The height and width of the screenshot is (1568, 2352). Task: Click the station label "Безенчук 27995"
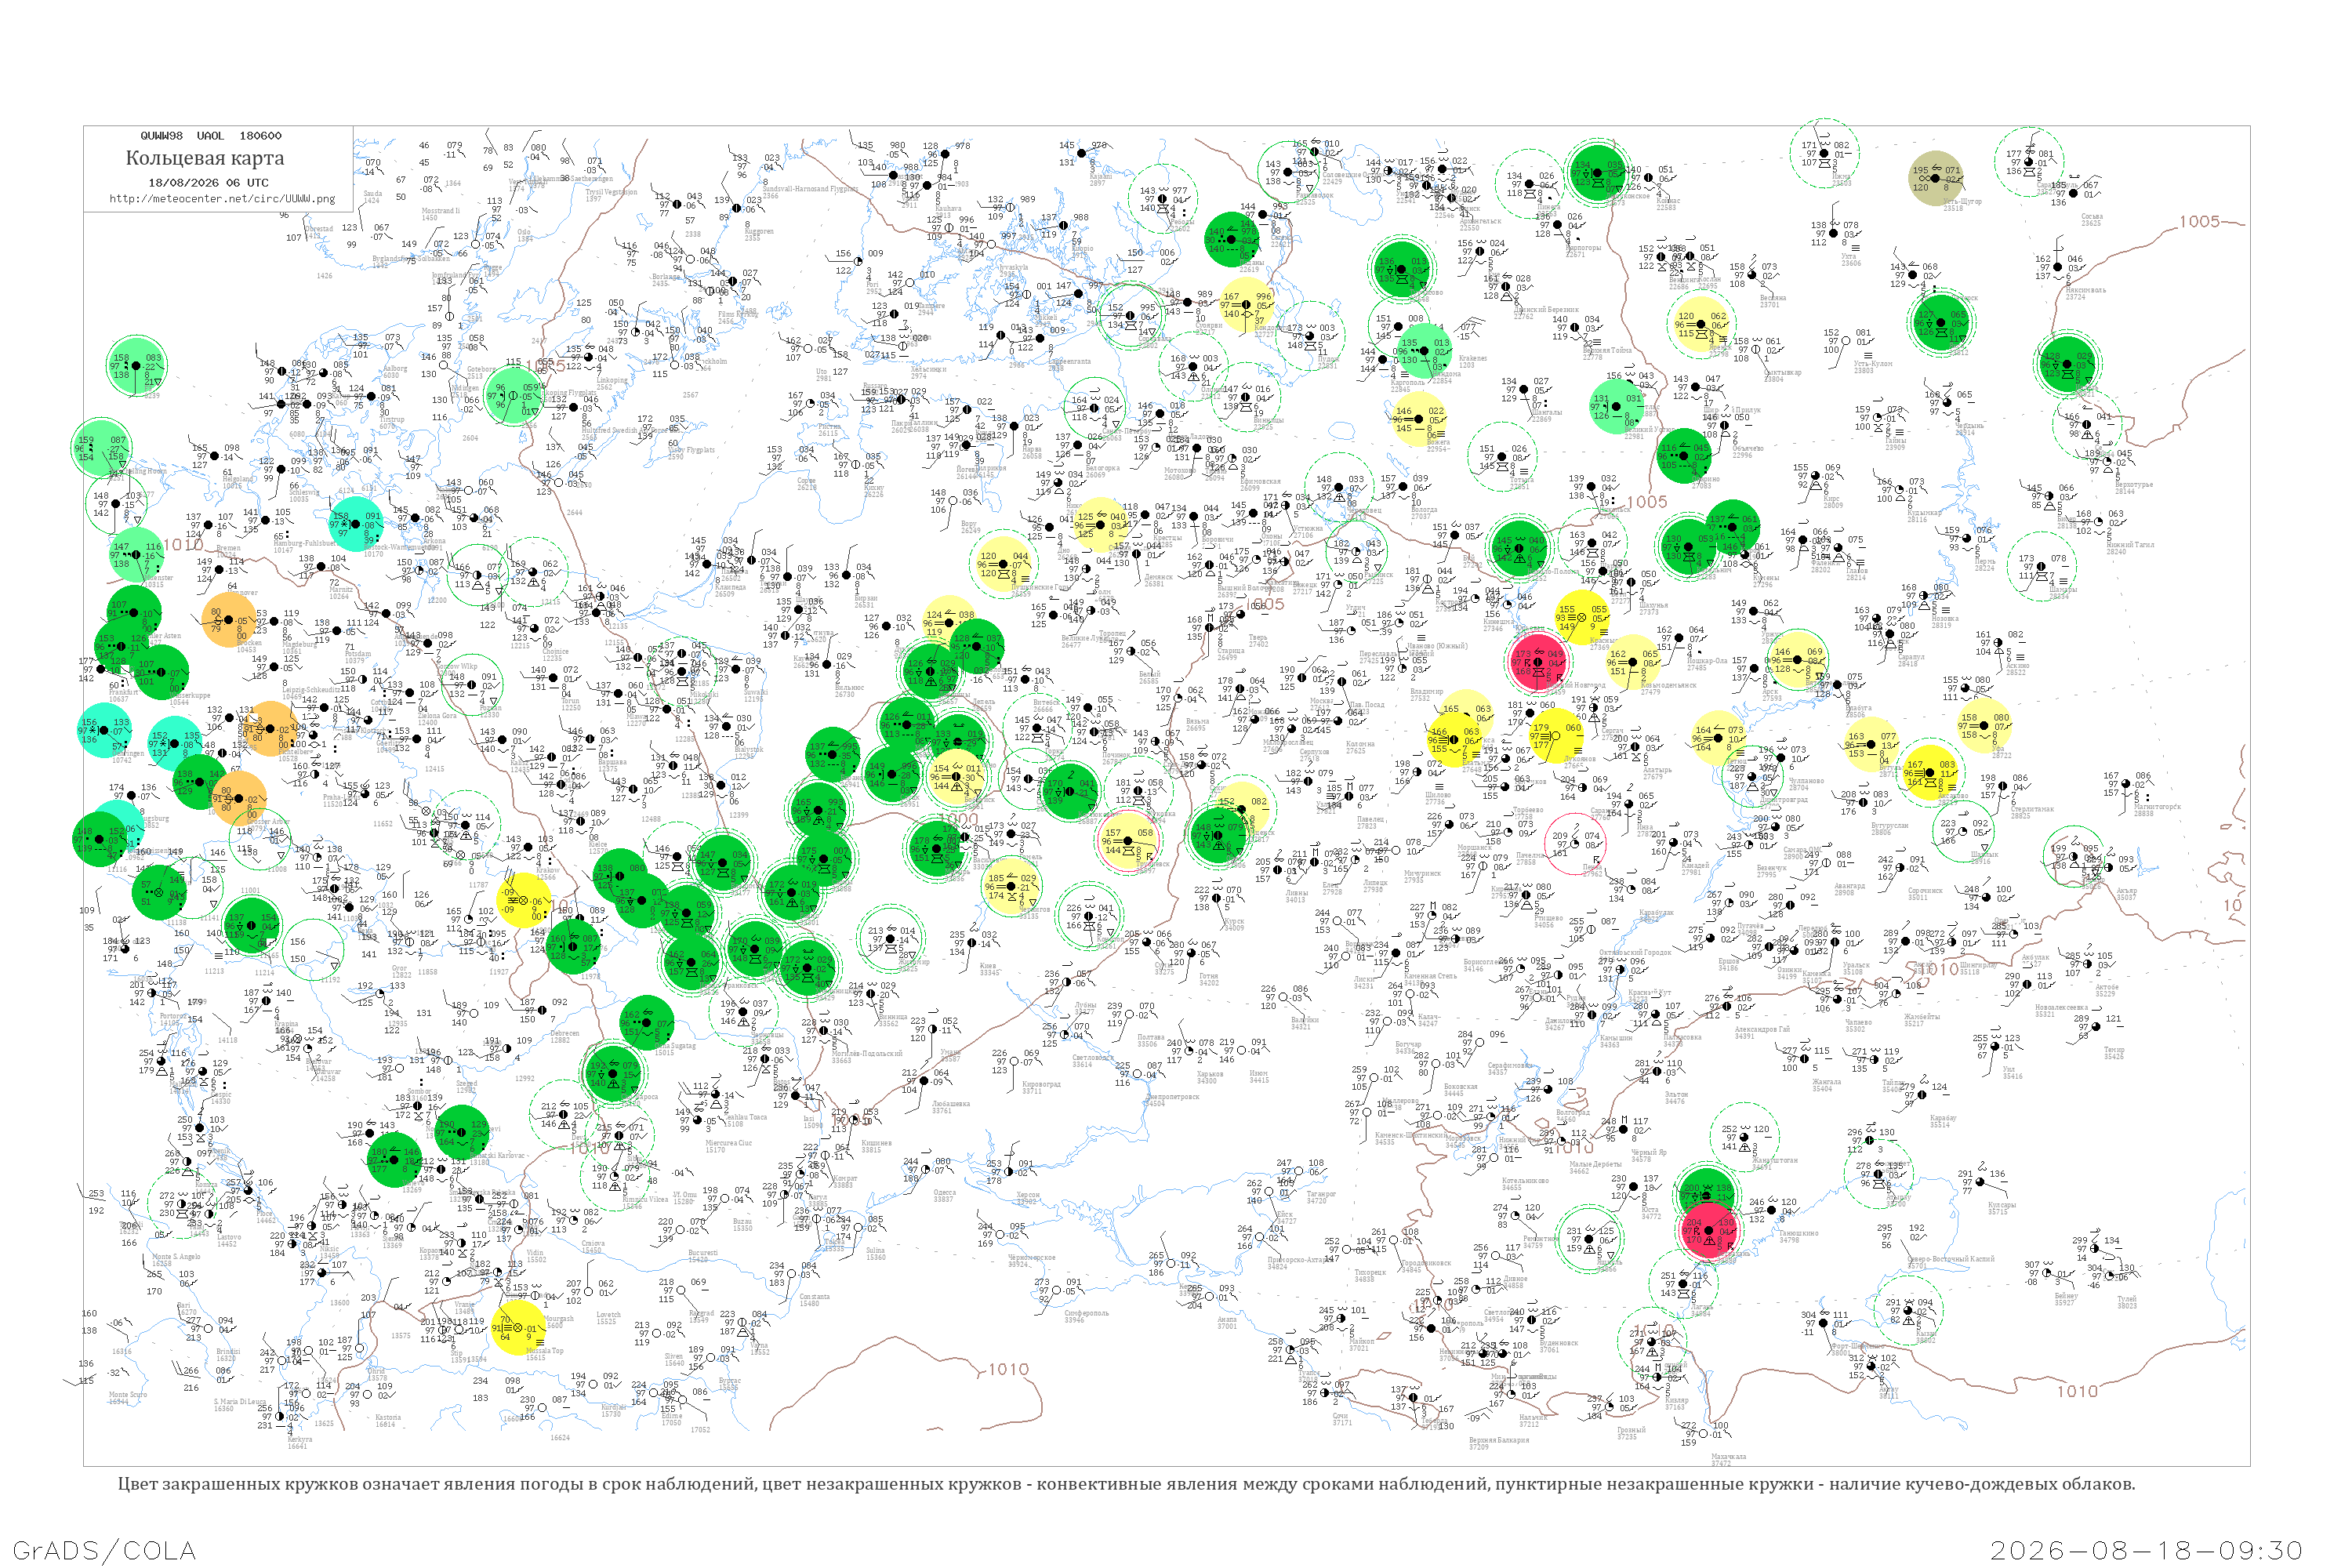point(1771,871)
